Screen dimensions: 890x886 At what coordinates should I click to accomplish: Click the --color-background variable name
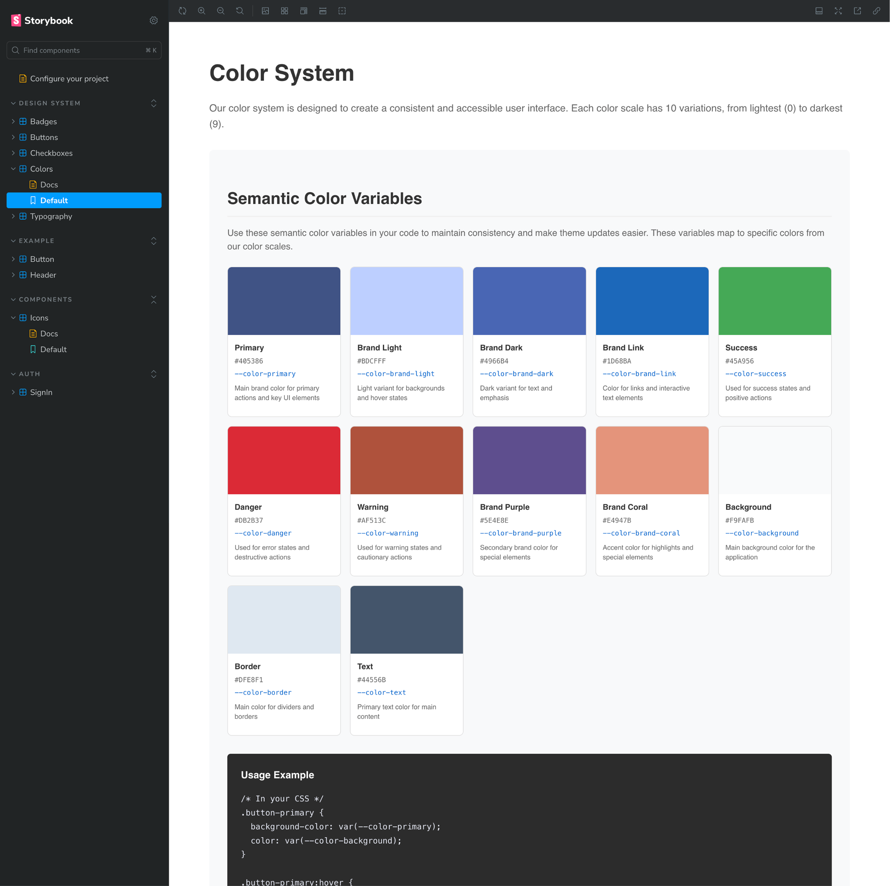tap(762, 533)
